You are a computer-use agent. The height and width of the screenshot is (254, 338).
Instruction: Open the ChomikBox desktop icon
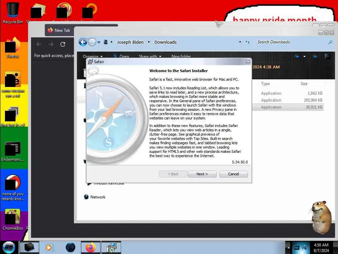(13, 220)
